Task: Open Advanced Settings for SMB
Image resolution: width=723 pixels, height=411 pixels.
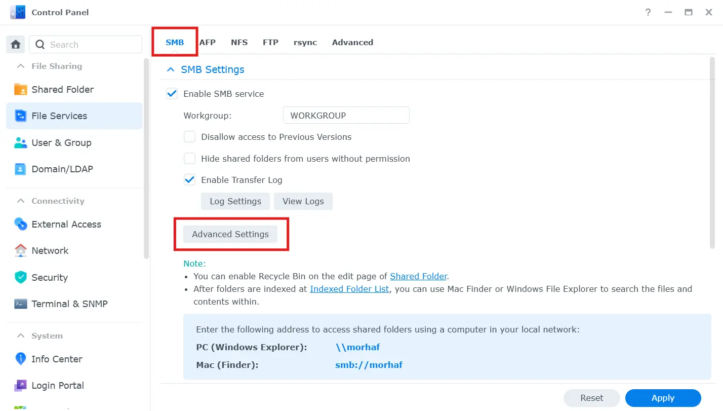Action: 230,234
